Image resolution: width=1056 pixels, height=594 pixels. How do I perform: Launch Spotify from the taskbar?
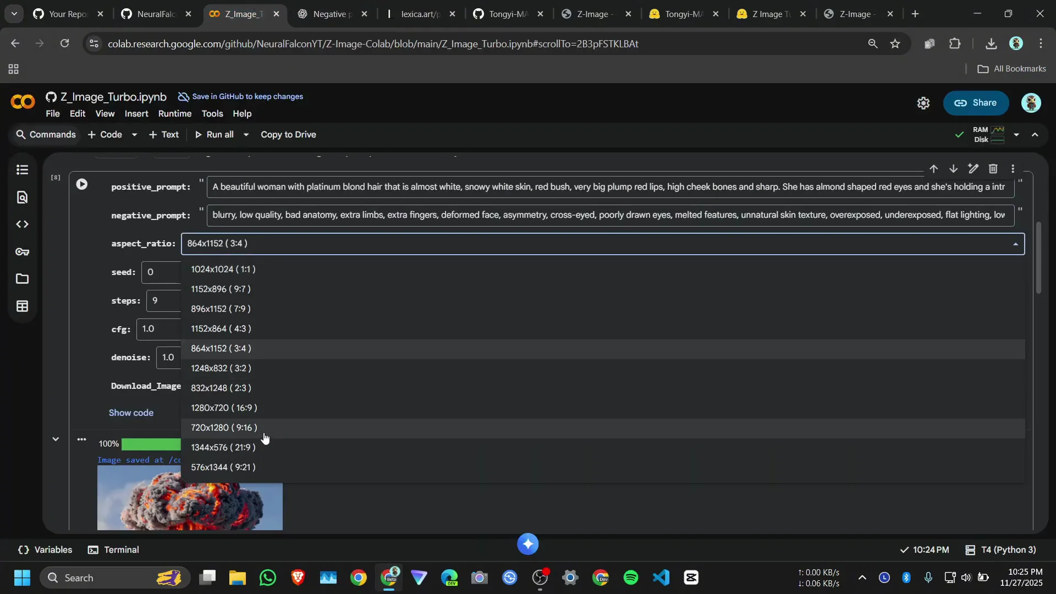pos(630,577)
